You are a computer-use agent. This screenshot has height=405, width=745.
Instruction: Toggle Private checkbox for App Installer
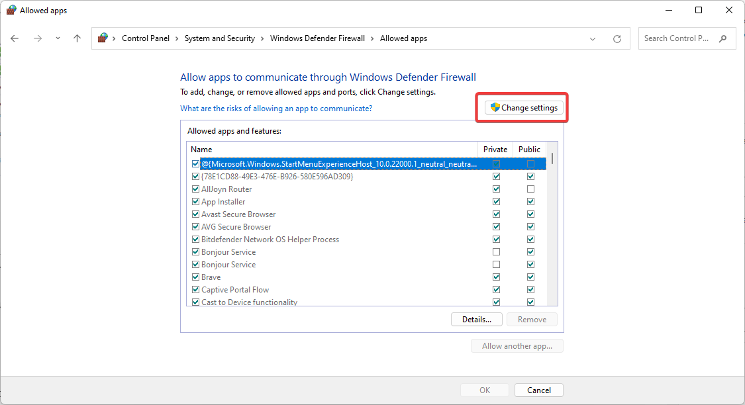coord(496,201)
